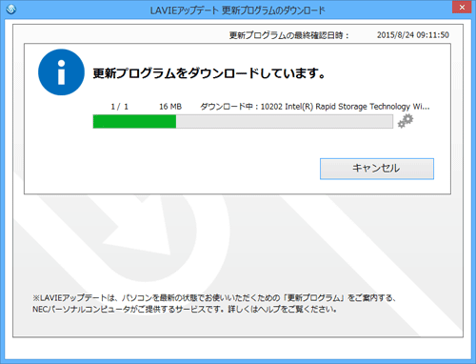Click the blue information icon
Viewport: 476px width, 364px height.
(61, 72)
